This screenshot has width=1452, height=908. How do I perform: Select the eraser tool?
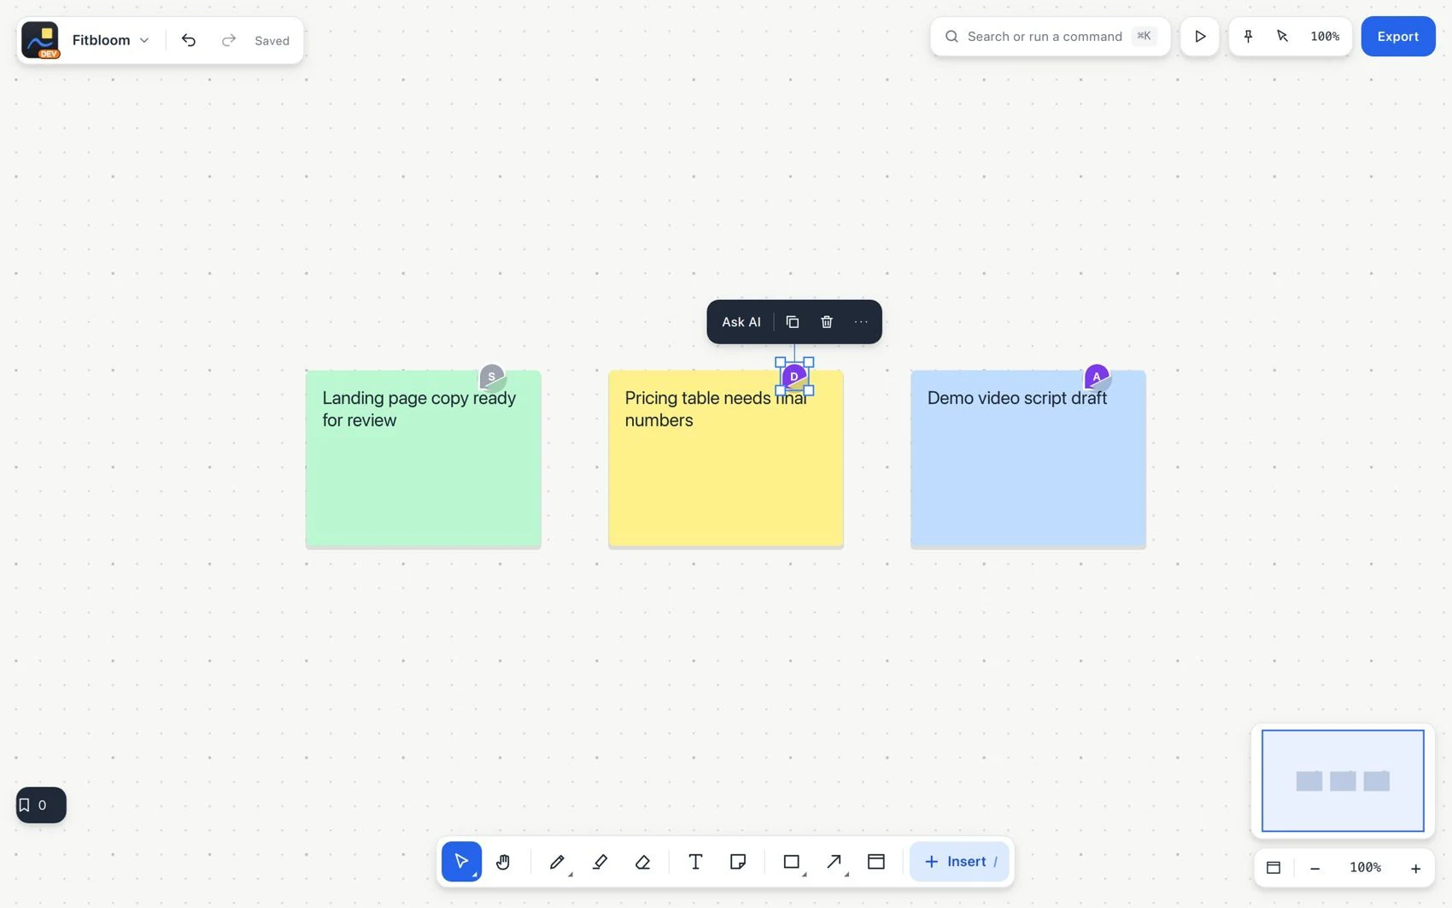642,861
